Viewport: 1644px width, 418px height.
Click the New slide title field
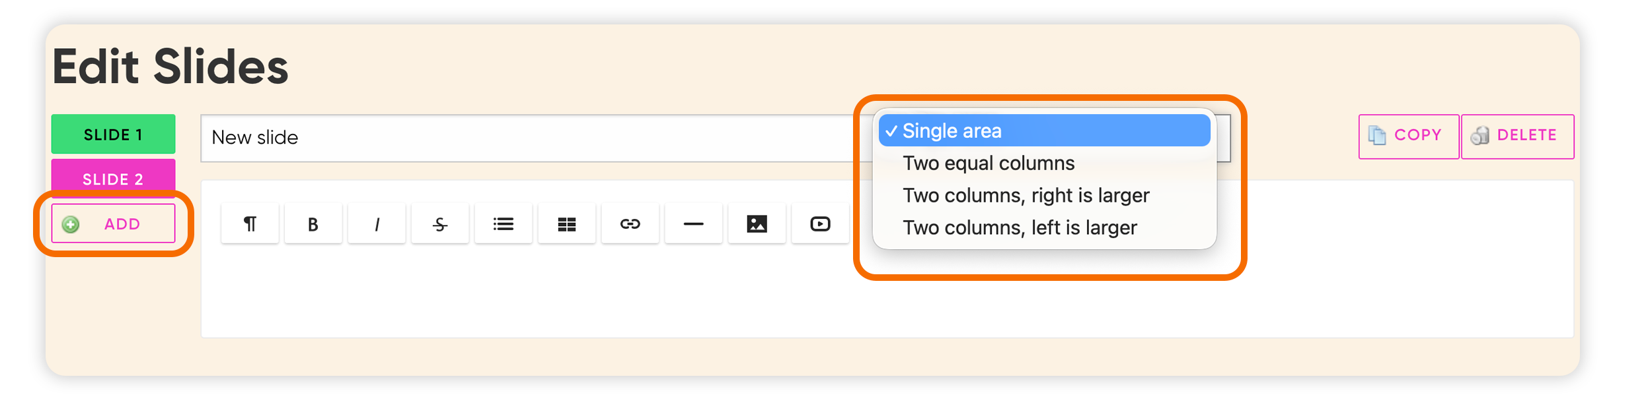click(529, 138)
